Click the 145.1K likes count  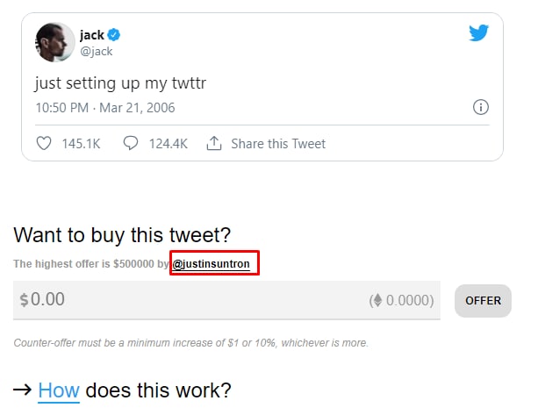80,143
